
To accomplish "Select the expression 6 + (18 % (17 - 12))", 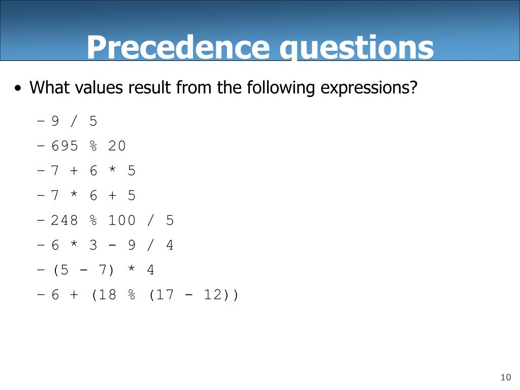I will point(145,295).
